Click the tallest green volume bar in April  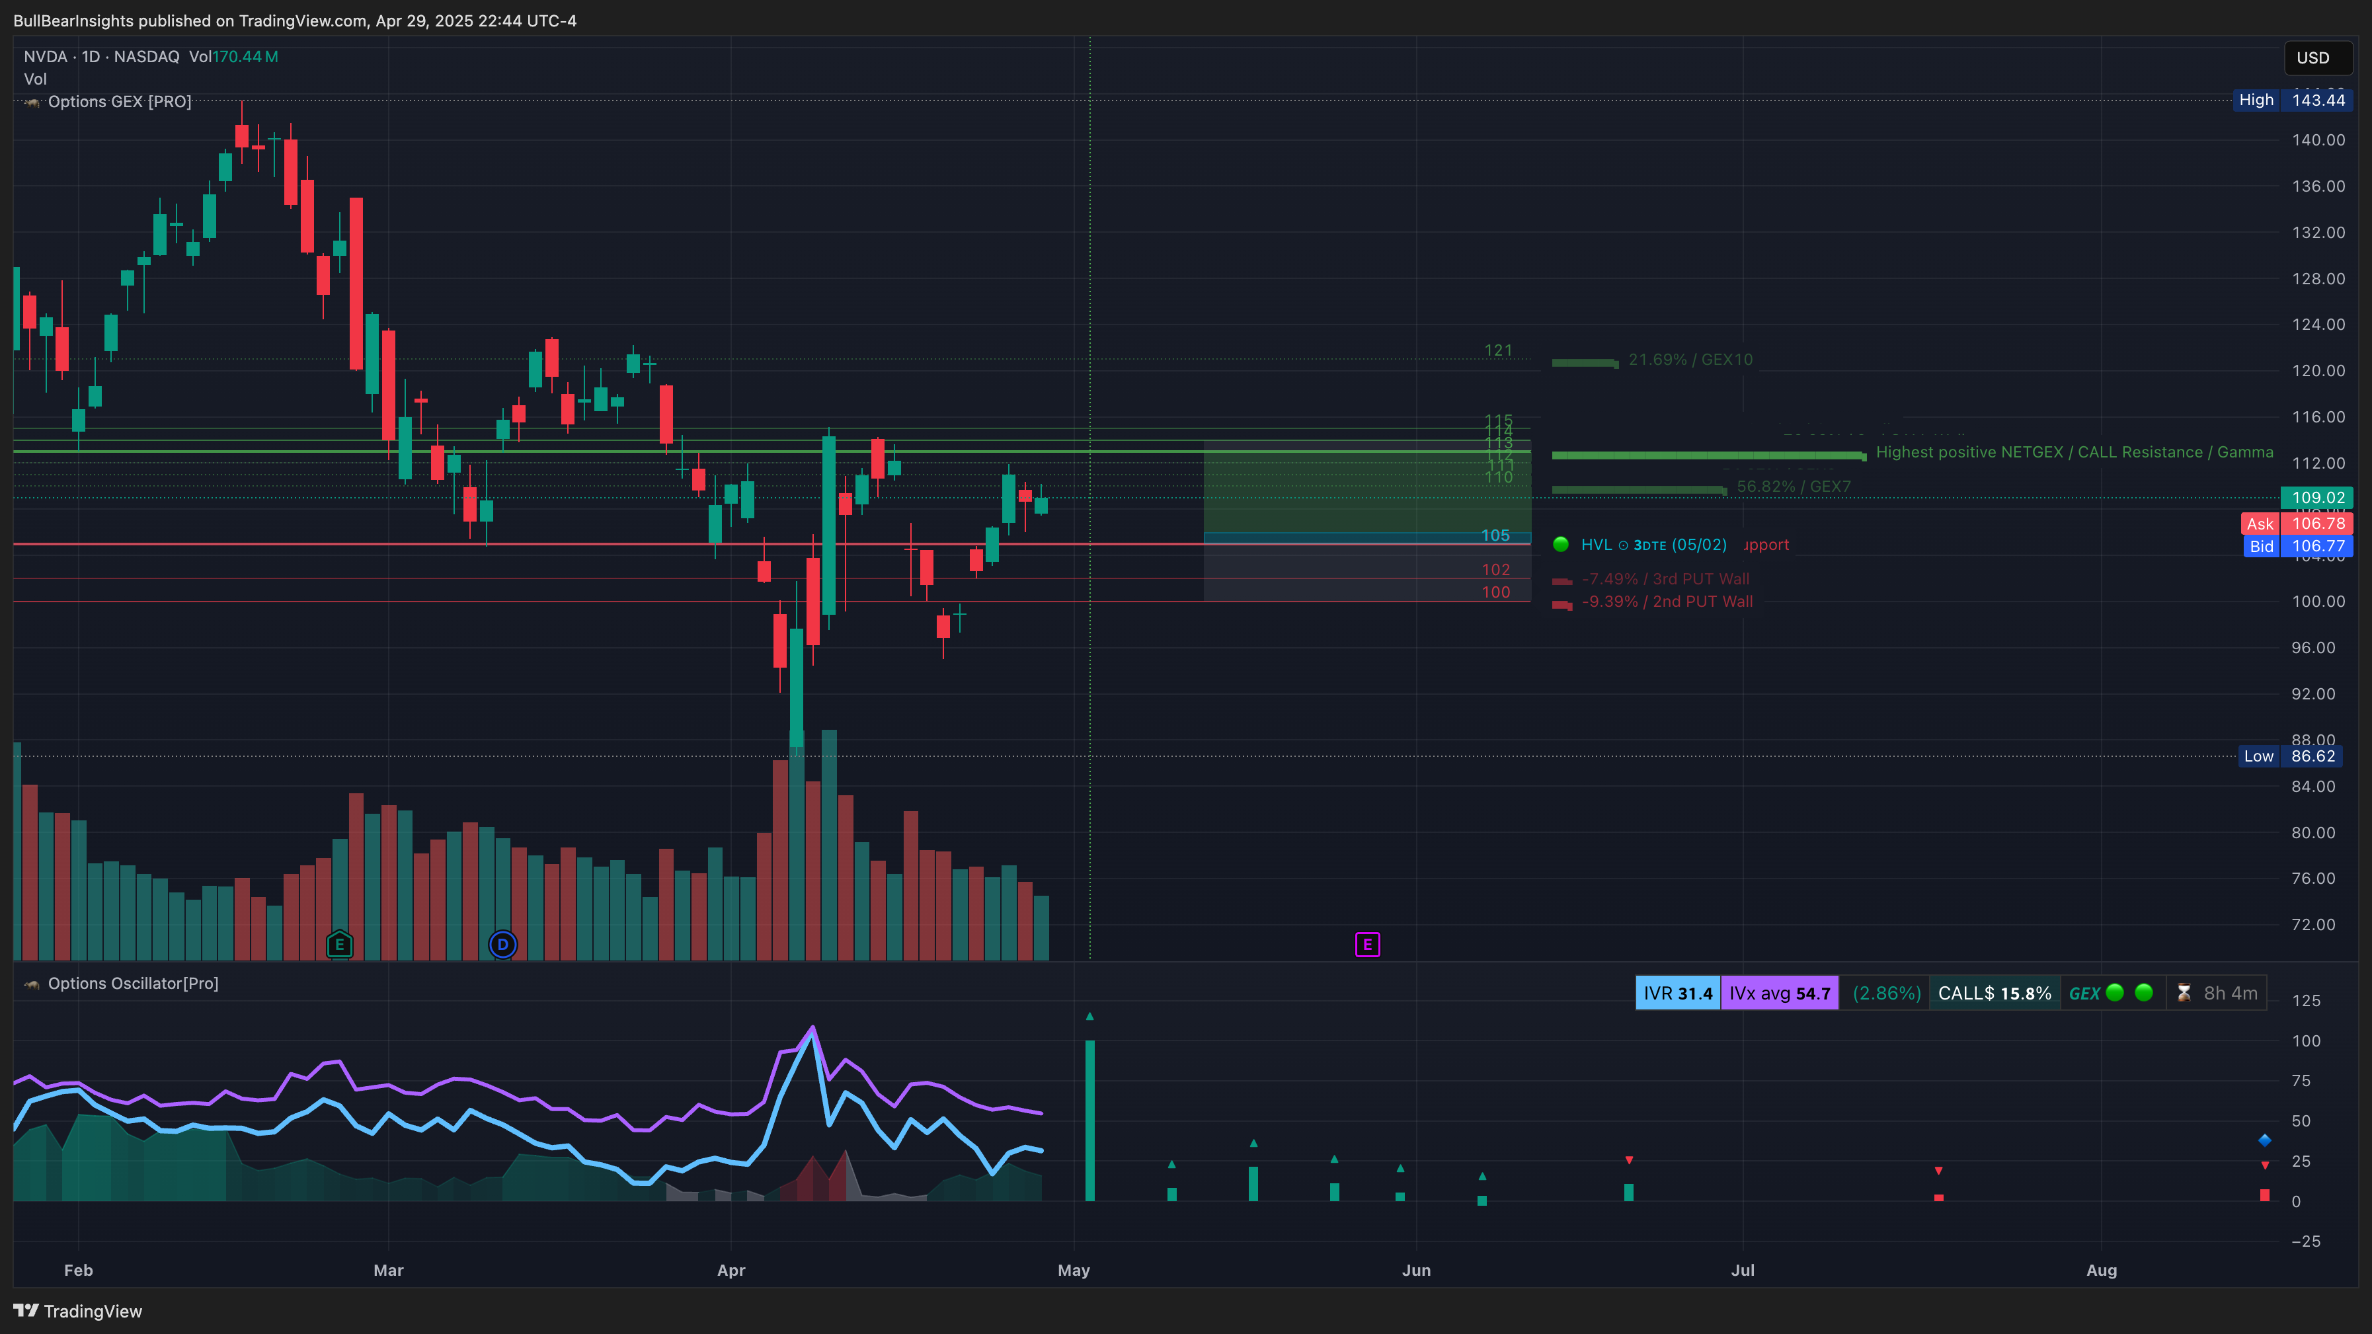[829, 845]
